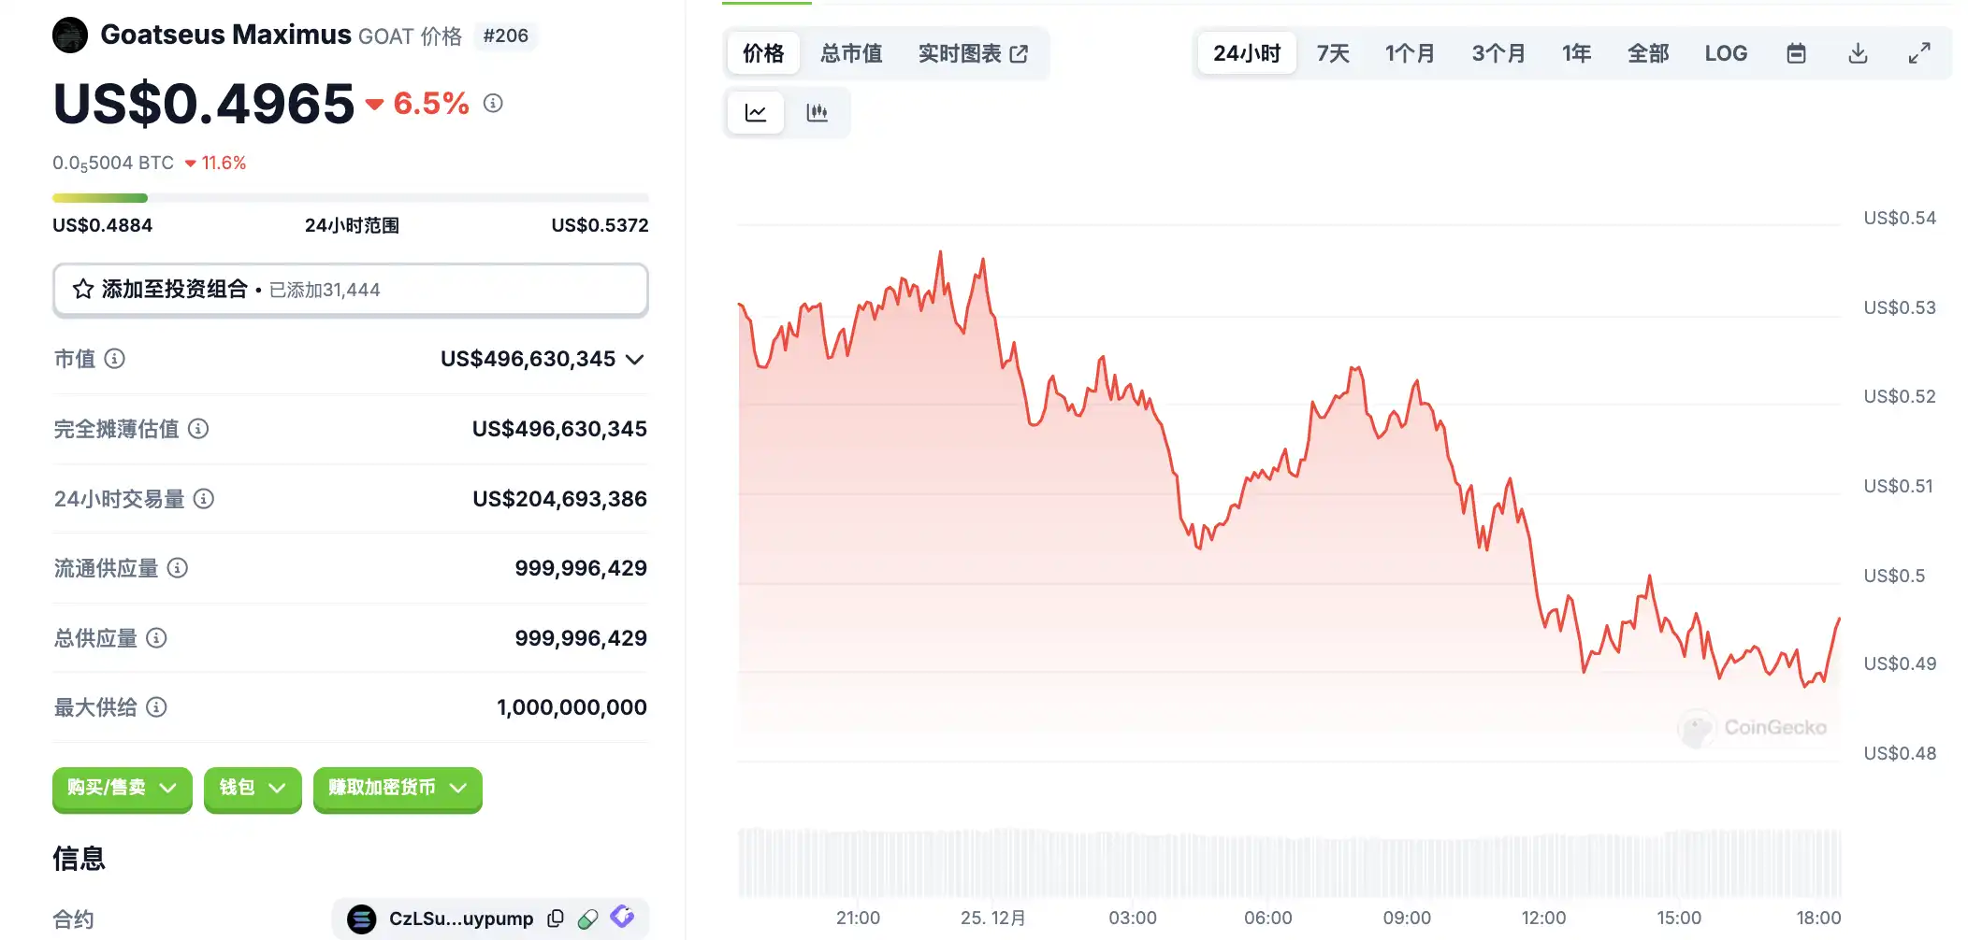Open the 购买/售卖 dropdown

122,789
